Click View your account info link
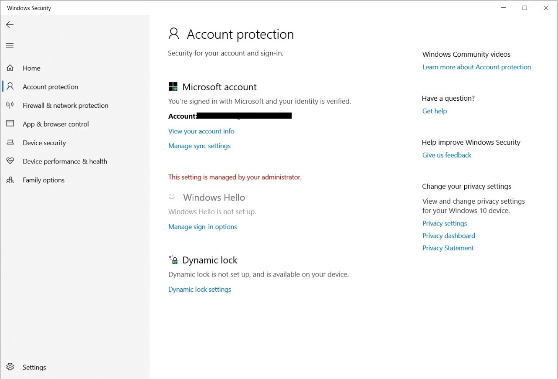The image size is (558, 379). click(201, 131)
